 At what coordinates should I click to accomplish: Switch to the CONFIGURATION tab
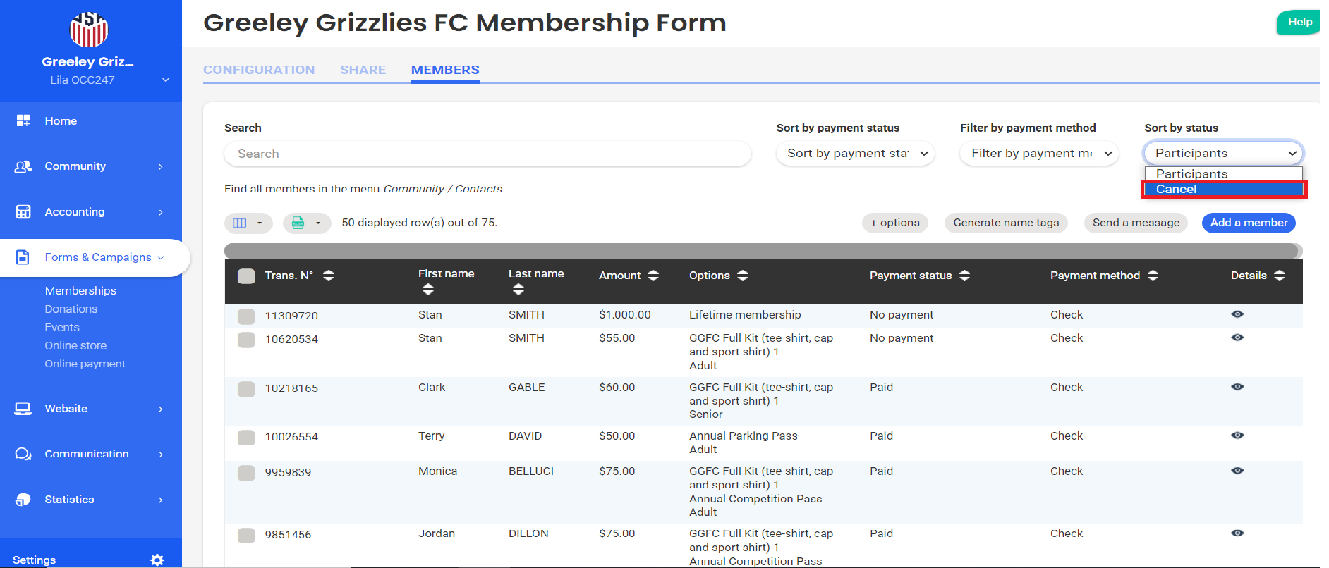(259, 70)
